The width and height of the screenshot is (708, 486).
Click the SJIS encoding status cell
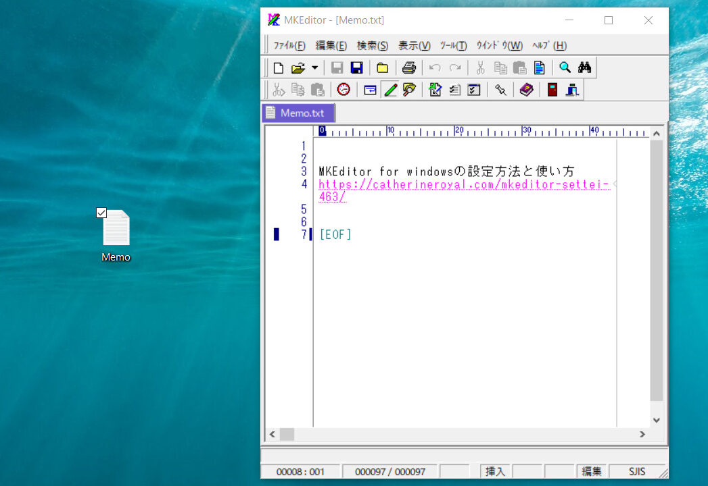pyautogui.click(x=637, y=472)
